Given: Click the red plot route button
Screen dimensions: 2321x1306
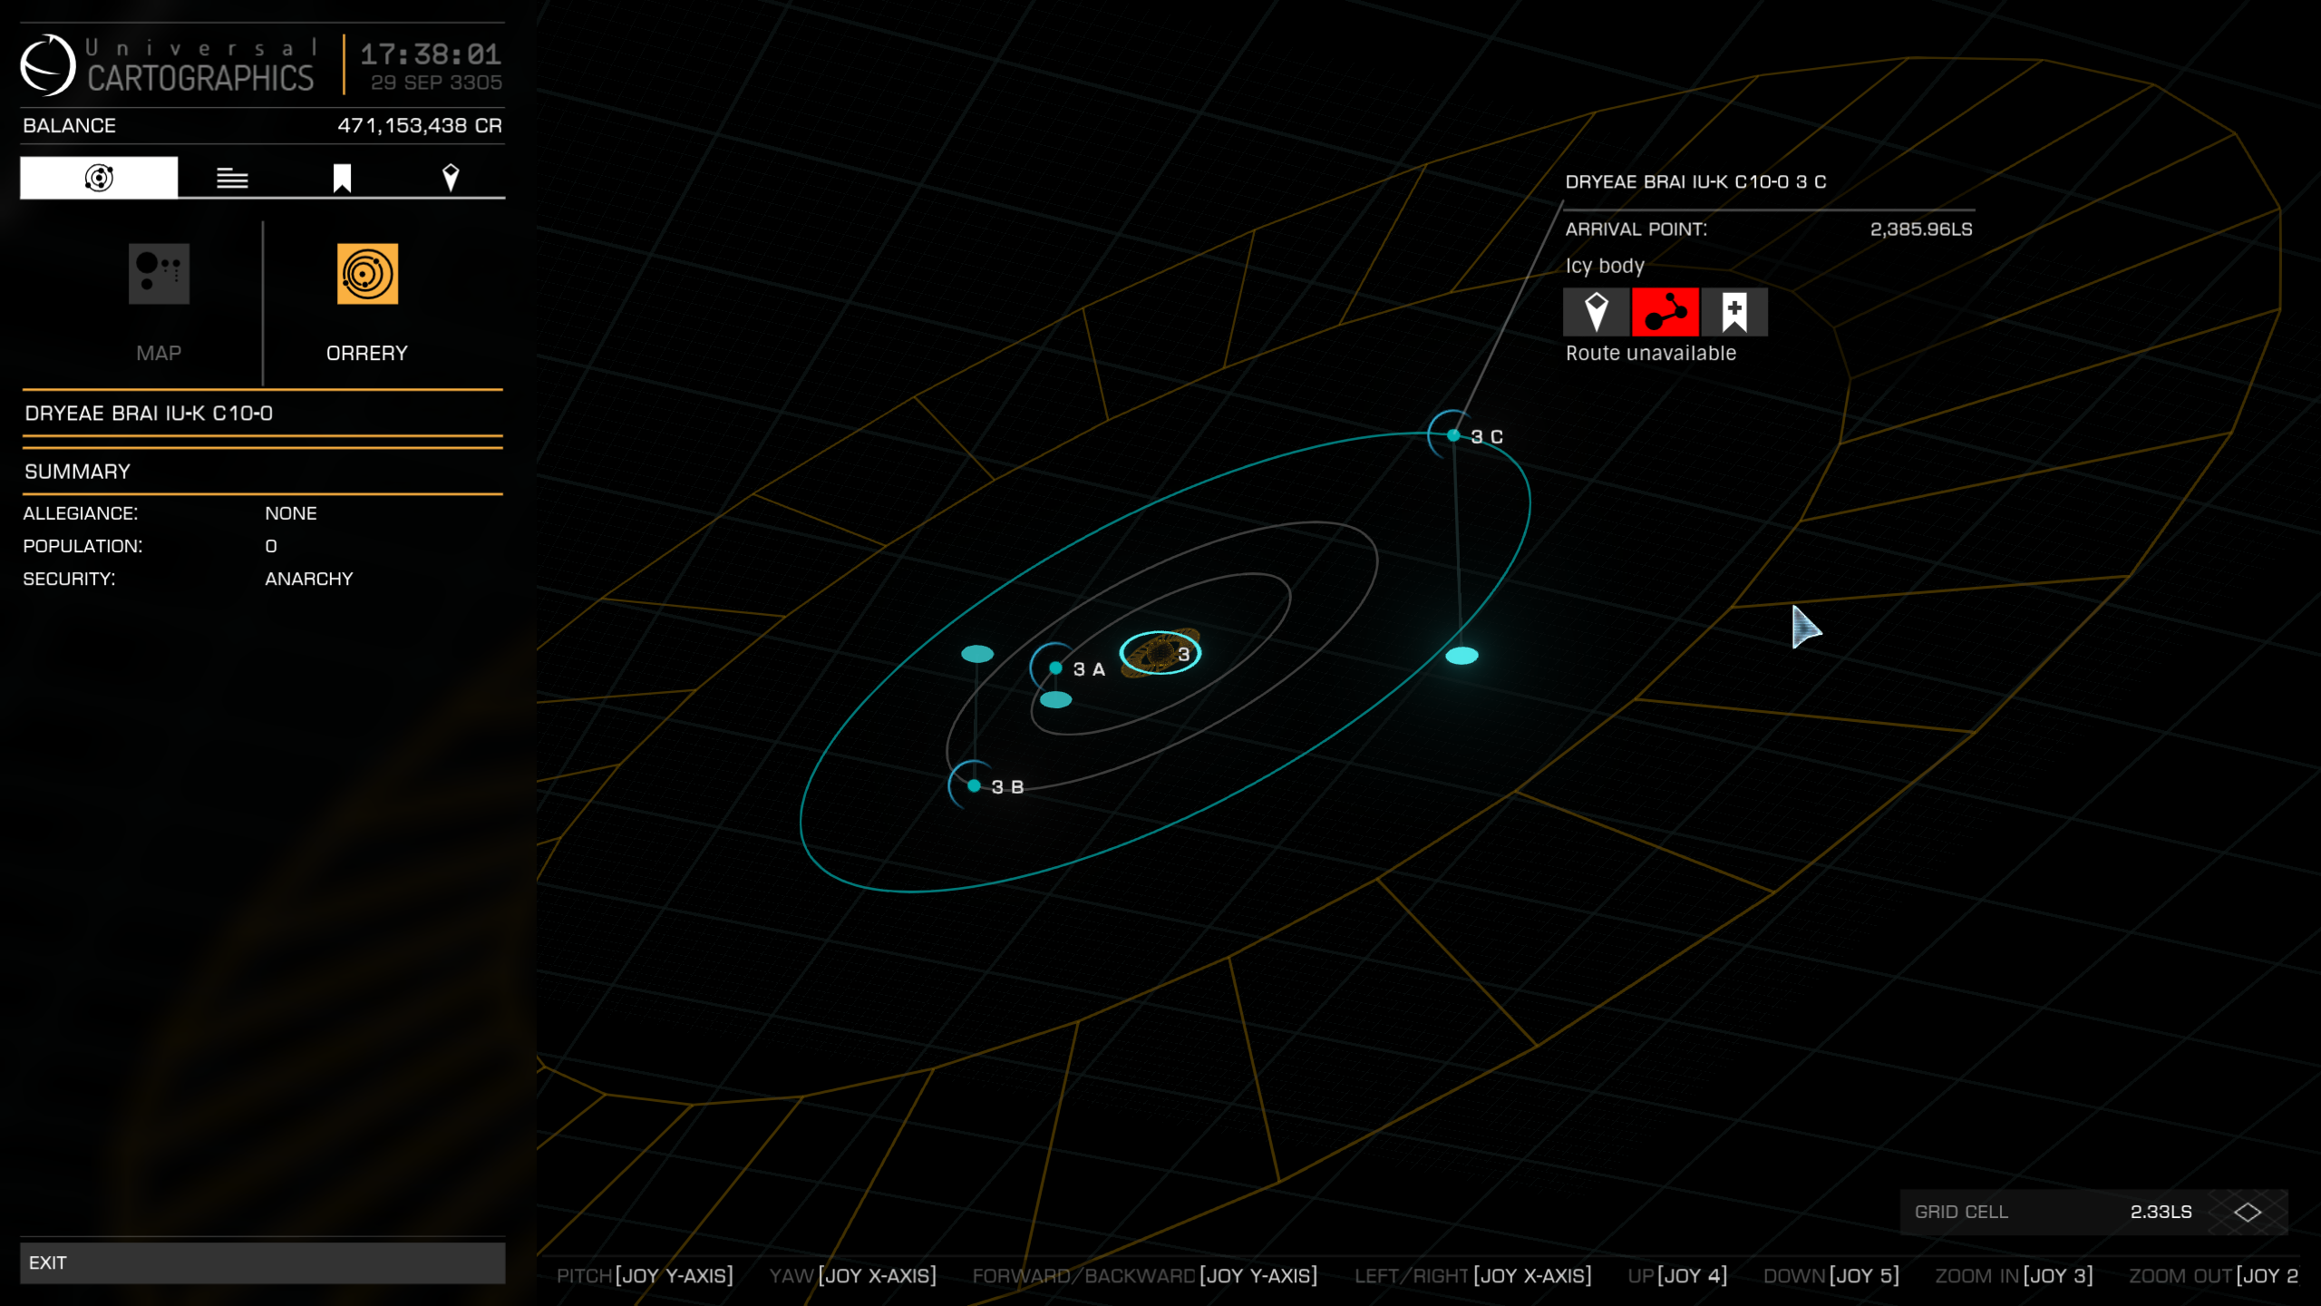Looking at the screenshot, I should 1665,312.
